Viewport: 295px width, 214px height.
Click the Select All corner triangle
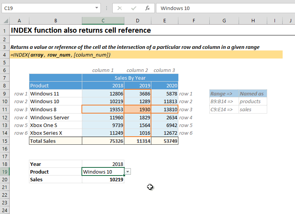coord(6,21)
